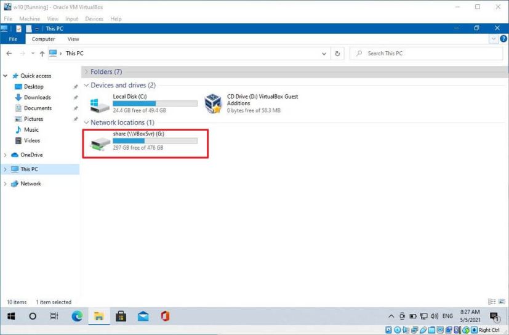
Task: Expand the ribbon with the chevron
Action: [494, 39]
